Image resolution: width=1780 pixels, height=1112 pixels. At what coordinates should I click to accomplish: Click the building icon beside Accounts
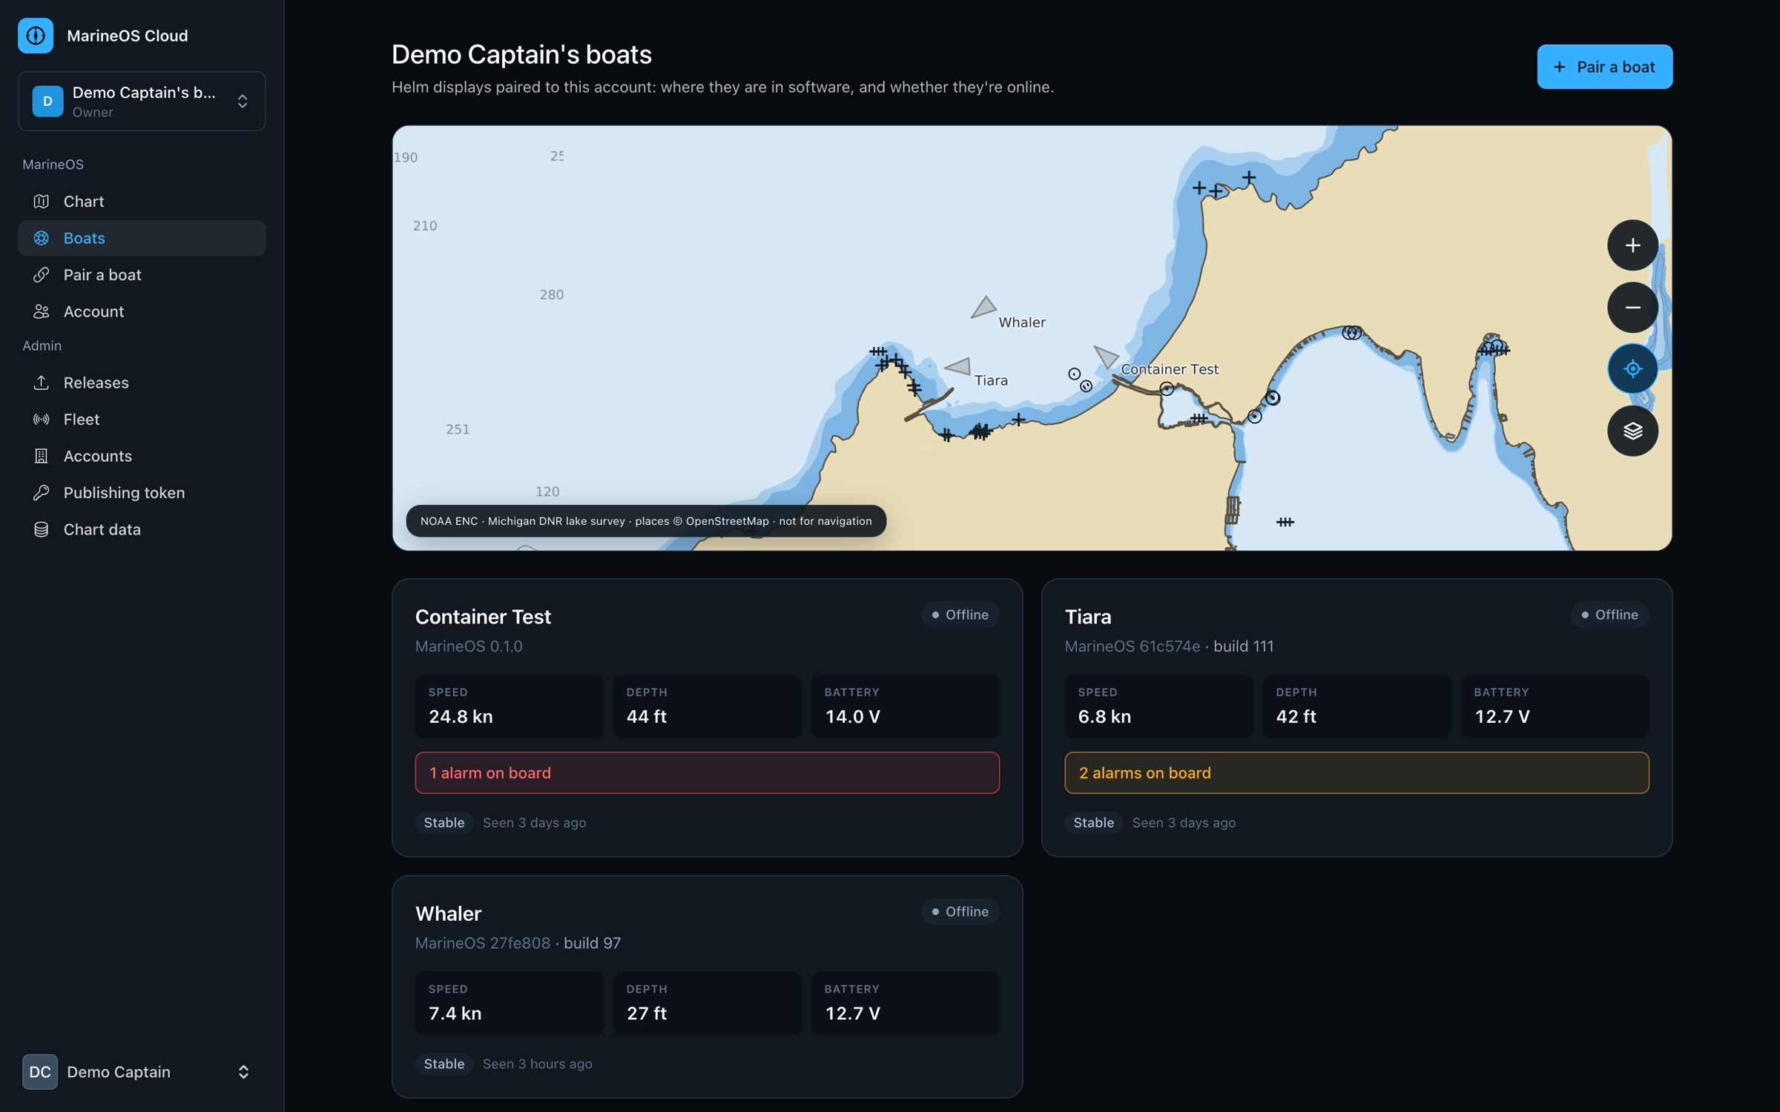[42, 456]
